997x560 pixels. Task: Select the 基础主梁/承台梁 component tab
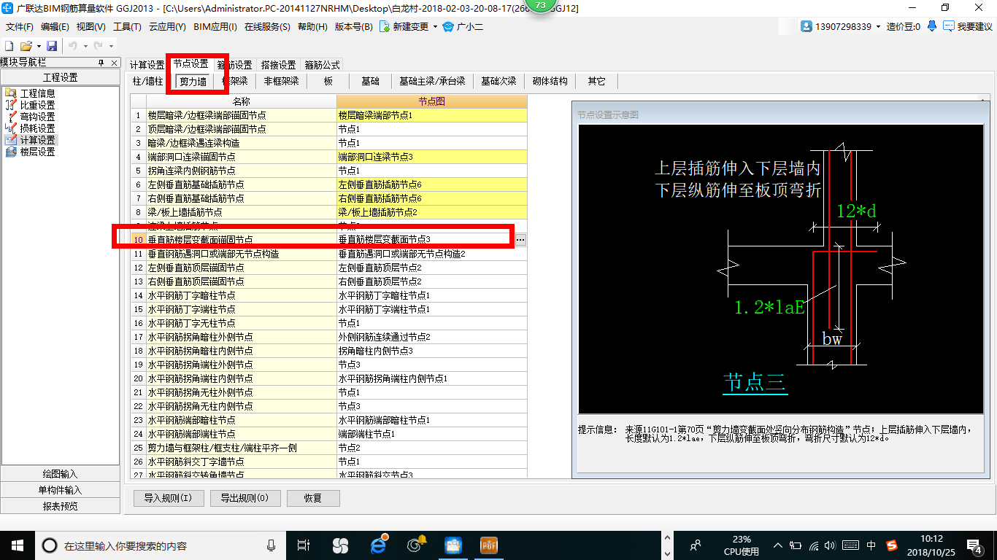click(x=432, y=81)
